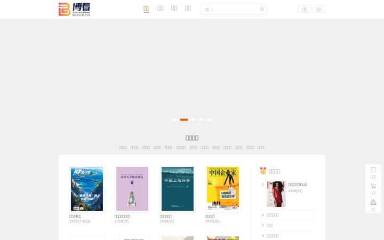Jump to the third banner slide dot
The height and width of the screenshot is (240, 384).
(193, 119)
